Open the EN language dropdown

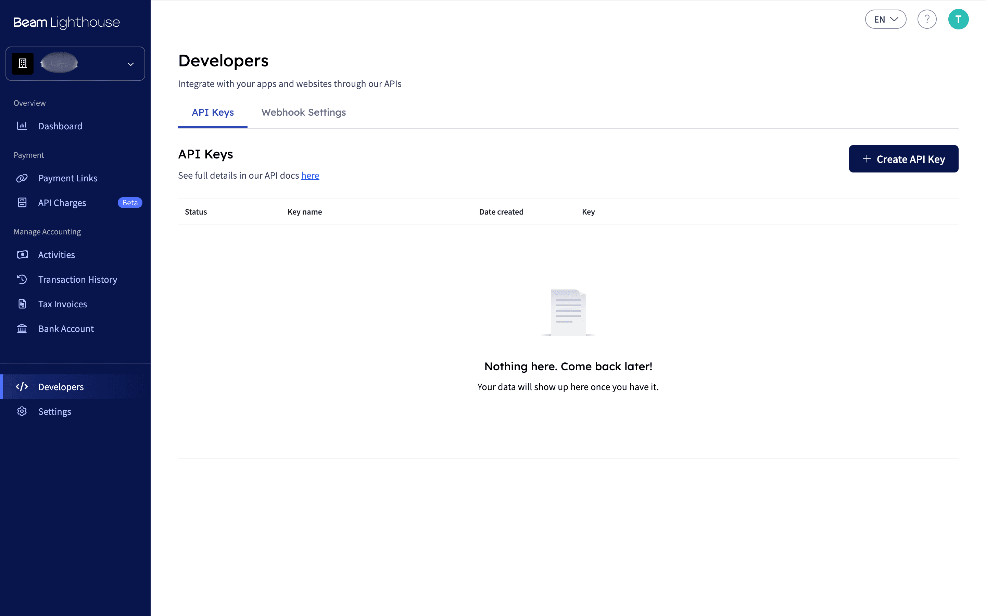(x=885, y=20)
